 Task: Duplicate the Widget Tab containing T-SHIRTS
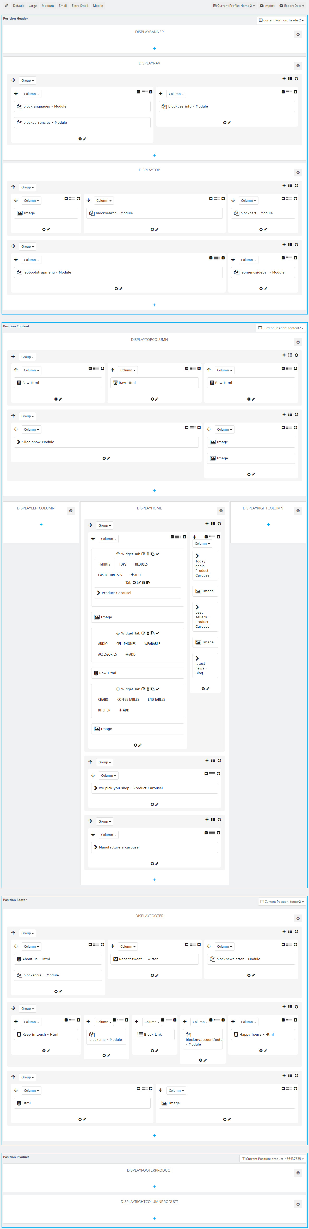click(x=152, y=554)
